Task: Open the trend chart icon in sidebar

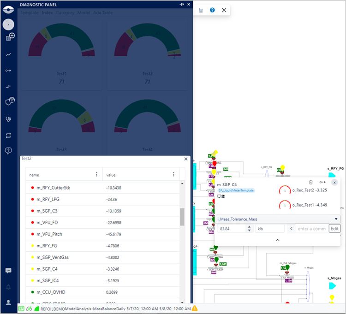Action: click(x=8, y=54)
